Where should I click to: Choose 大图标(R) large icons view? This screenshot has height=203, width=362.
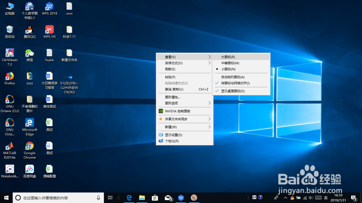pyautogui.click(x=241, y=57)
